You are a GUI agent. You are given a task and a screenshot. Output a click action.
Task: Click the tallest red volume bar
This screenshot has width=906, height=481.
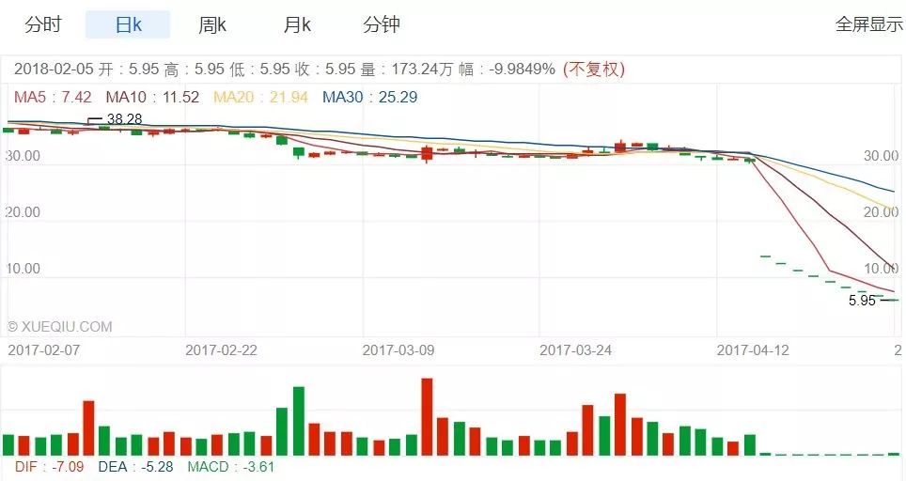tap(427, 417)
